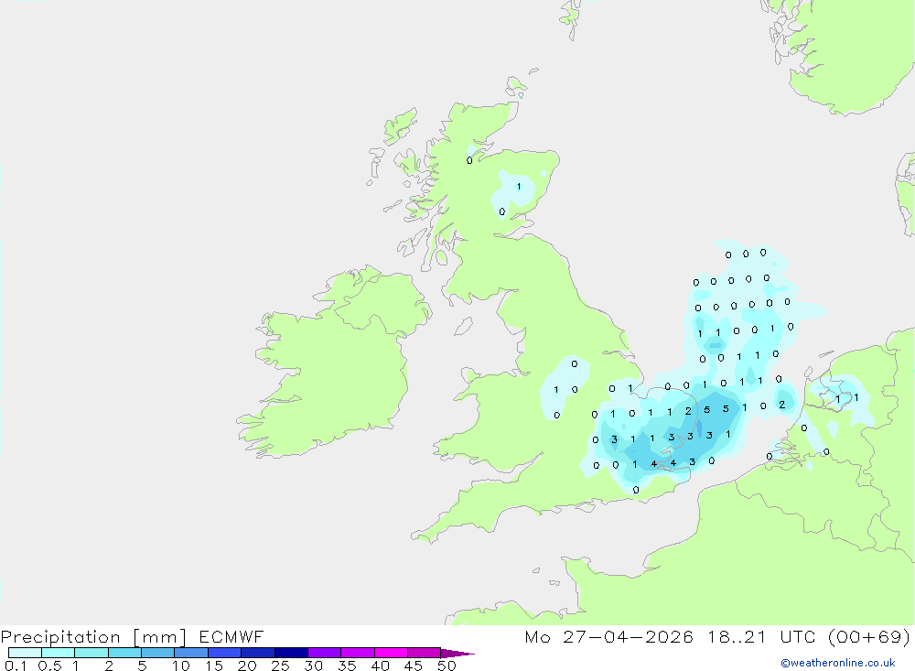Click the '0.1' legend scale label

pos(16,666)
